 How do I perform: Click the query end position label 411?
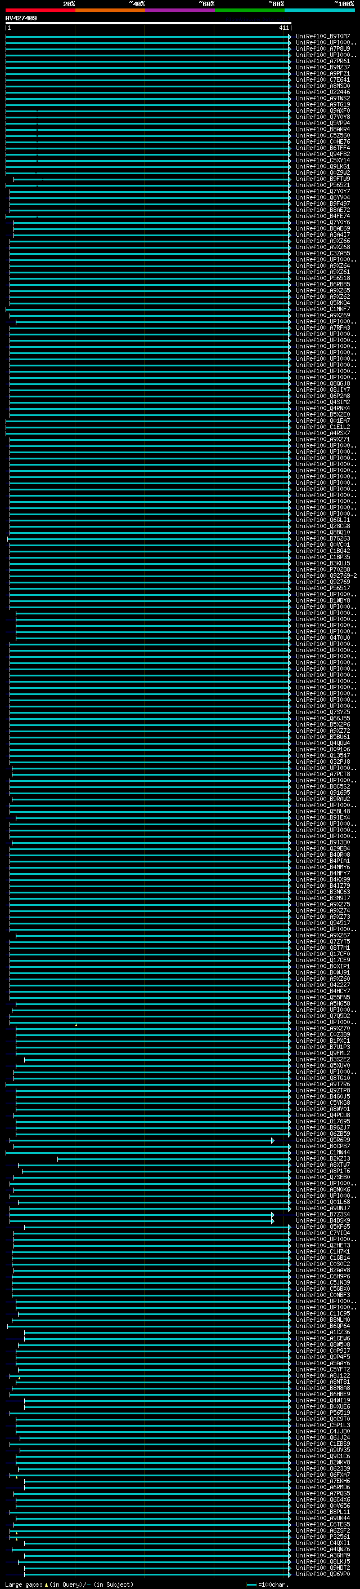pos(283,28)
